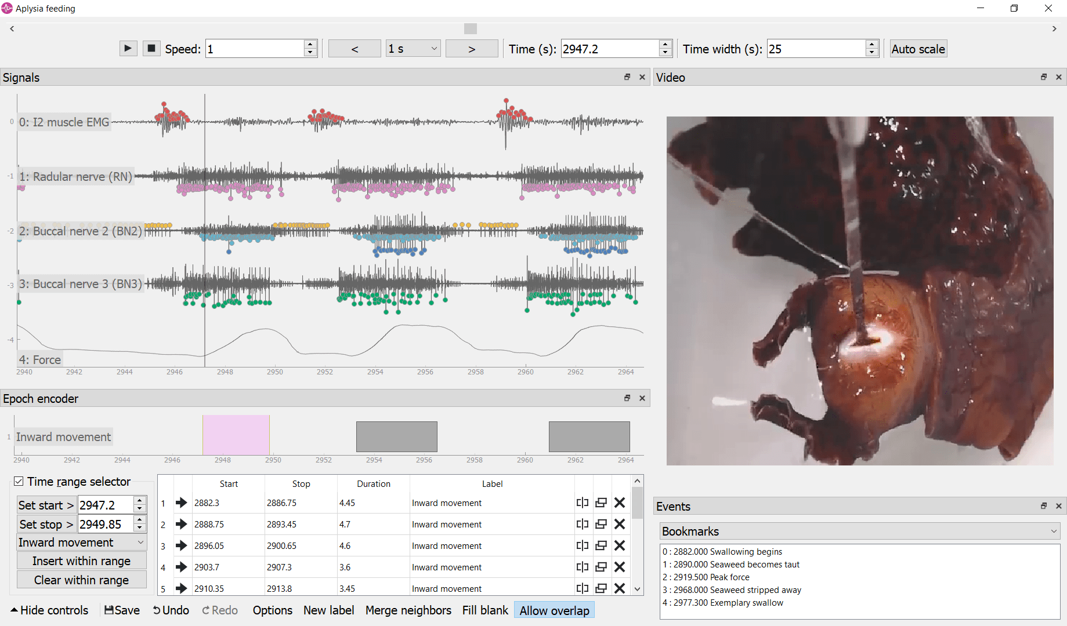Duplicate the second epoch in the table
The width and height of the screenshot is (1067, 626).
tap(601, 524)
